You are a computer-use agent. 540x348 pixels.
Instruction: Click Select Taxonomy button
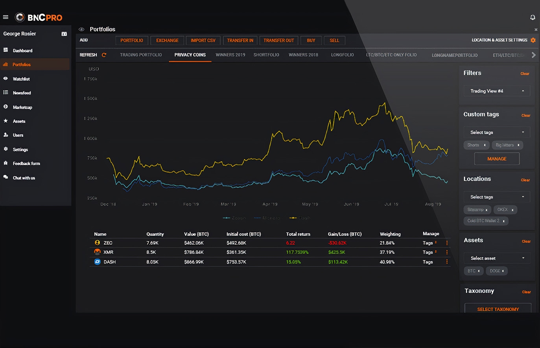tap(498, 309)
